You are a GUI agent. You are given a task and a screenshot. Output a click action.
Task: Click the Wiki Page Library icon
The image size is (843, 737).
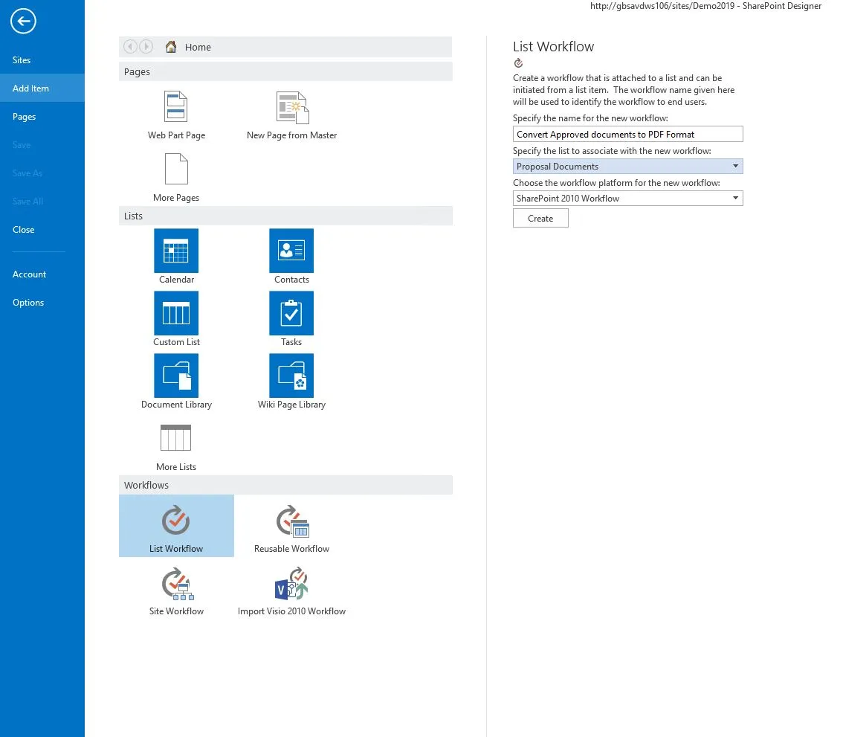tap(291, 375)
